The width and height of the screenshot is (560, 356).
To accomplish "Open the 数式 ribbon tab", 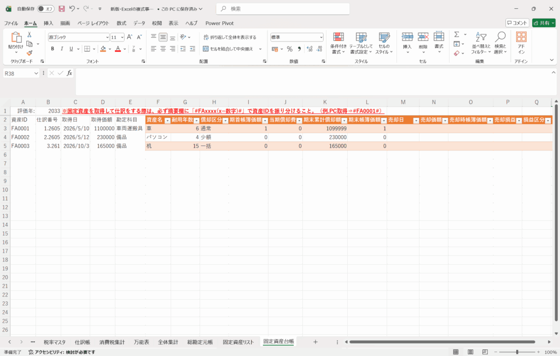I will coord(121,23).
